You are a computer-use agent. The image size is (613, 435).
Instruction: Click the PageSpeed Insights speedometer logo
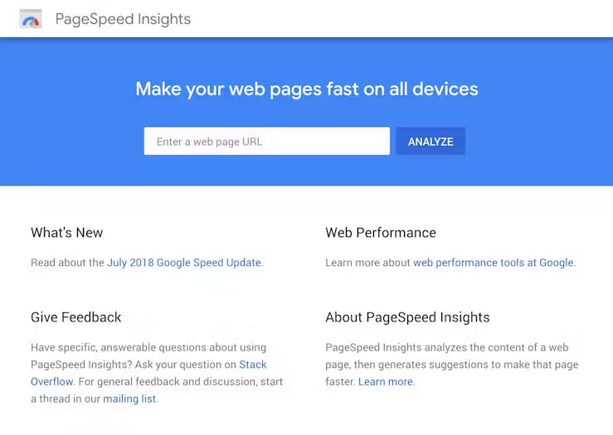(x=31, y=19)
